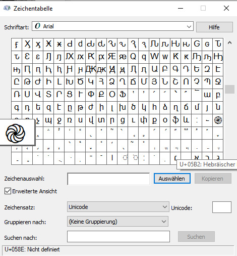Select the lowercase q cell next to Q
Image resolution: width=237 pixels, height=256 pixels.
pos(144,57)
